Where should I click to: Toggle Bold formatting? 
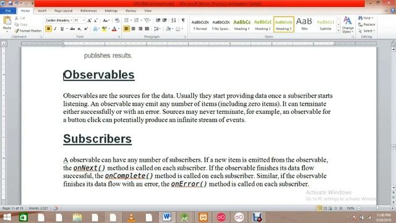[48, 29]
